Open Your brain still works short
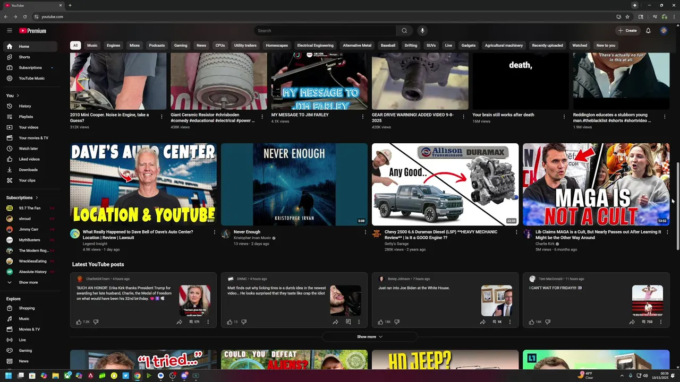680x382 pixels. (x=503, y=115)
